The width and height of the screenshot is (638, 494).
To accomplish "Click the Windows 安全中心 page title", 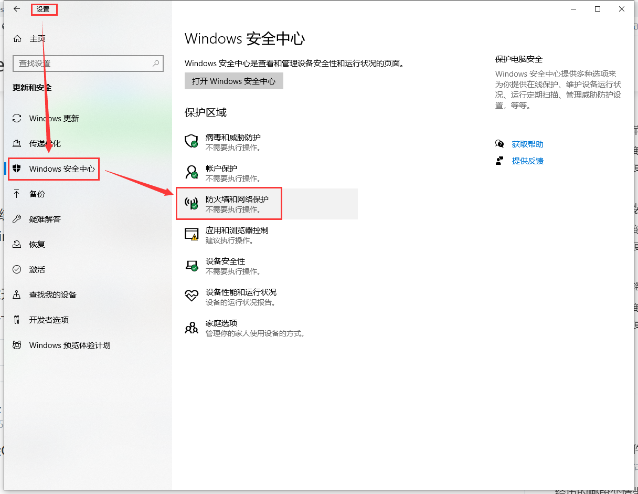I will pyautogui.click(x=245, y=39).
